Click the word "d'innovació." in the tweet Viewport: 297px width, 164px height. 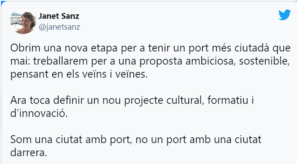pos(39,114)
